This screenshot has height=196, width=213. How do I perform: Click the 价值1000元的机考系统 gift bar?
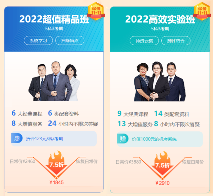(x=160, y=139)
